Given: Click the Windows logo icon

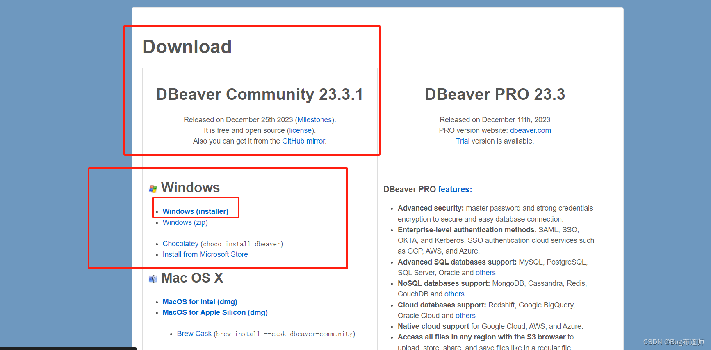Looking at the screenshot, I should click(153, 188).
